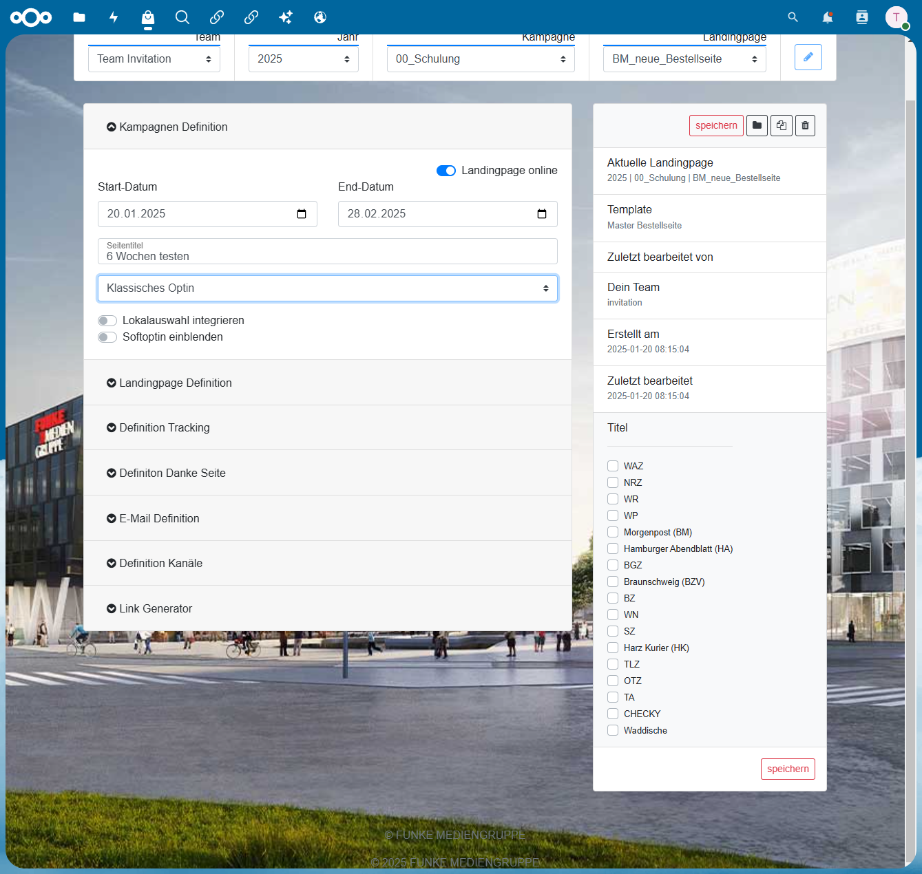Open the Activity lightning bolt icon
This screenshot has height=874, width=922.
coord(114,17)
